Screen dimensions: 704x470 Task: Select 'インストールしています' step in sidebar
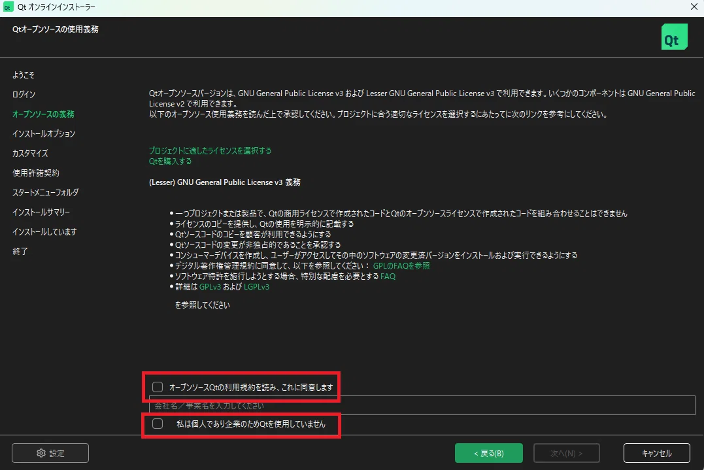click(x=44, y=231)
